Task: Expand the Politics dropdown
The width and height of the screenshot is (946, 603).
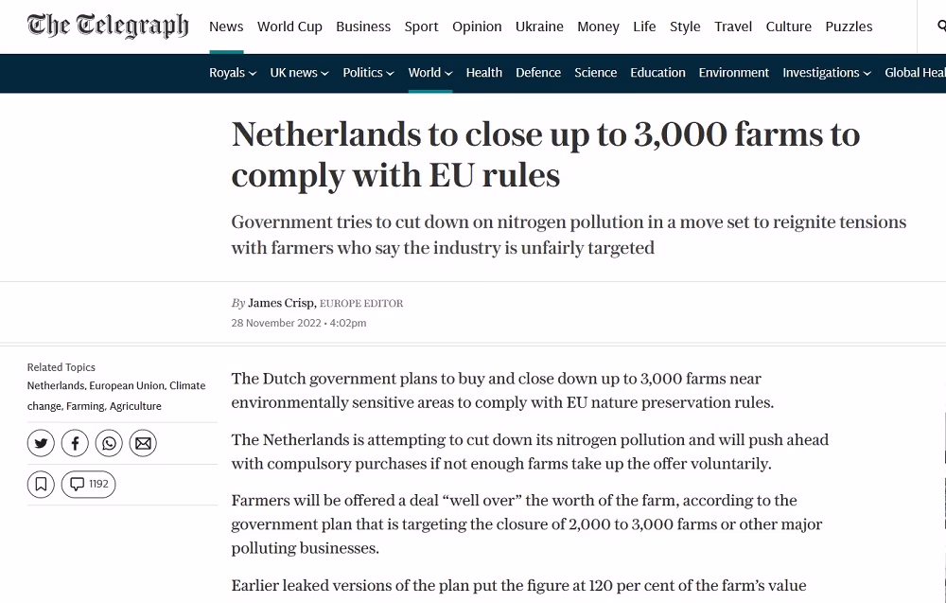Action: 368,73
